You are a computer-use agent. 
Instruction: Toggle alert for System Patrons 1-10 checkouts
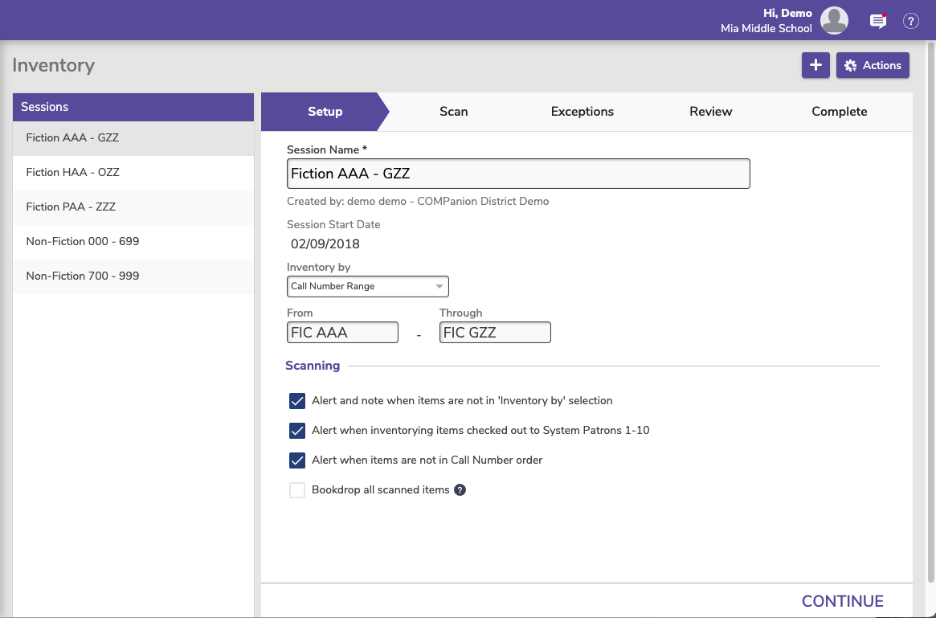click(297, 431)
